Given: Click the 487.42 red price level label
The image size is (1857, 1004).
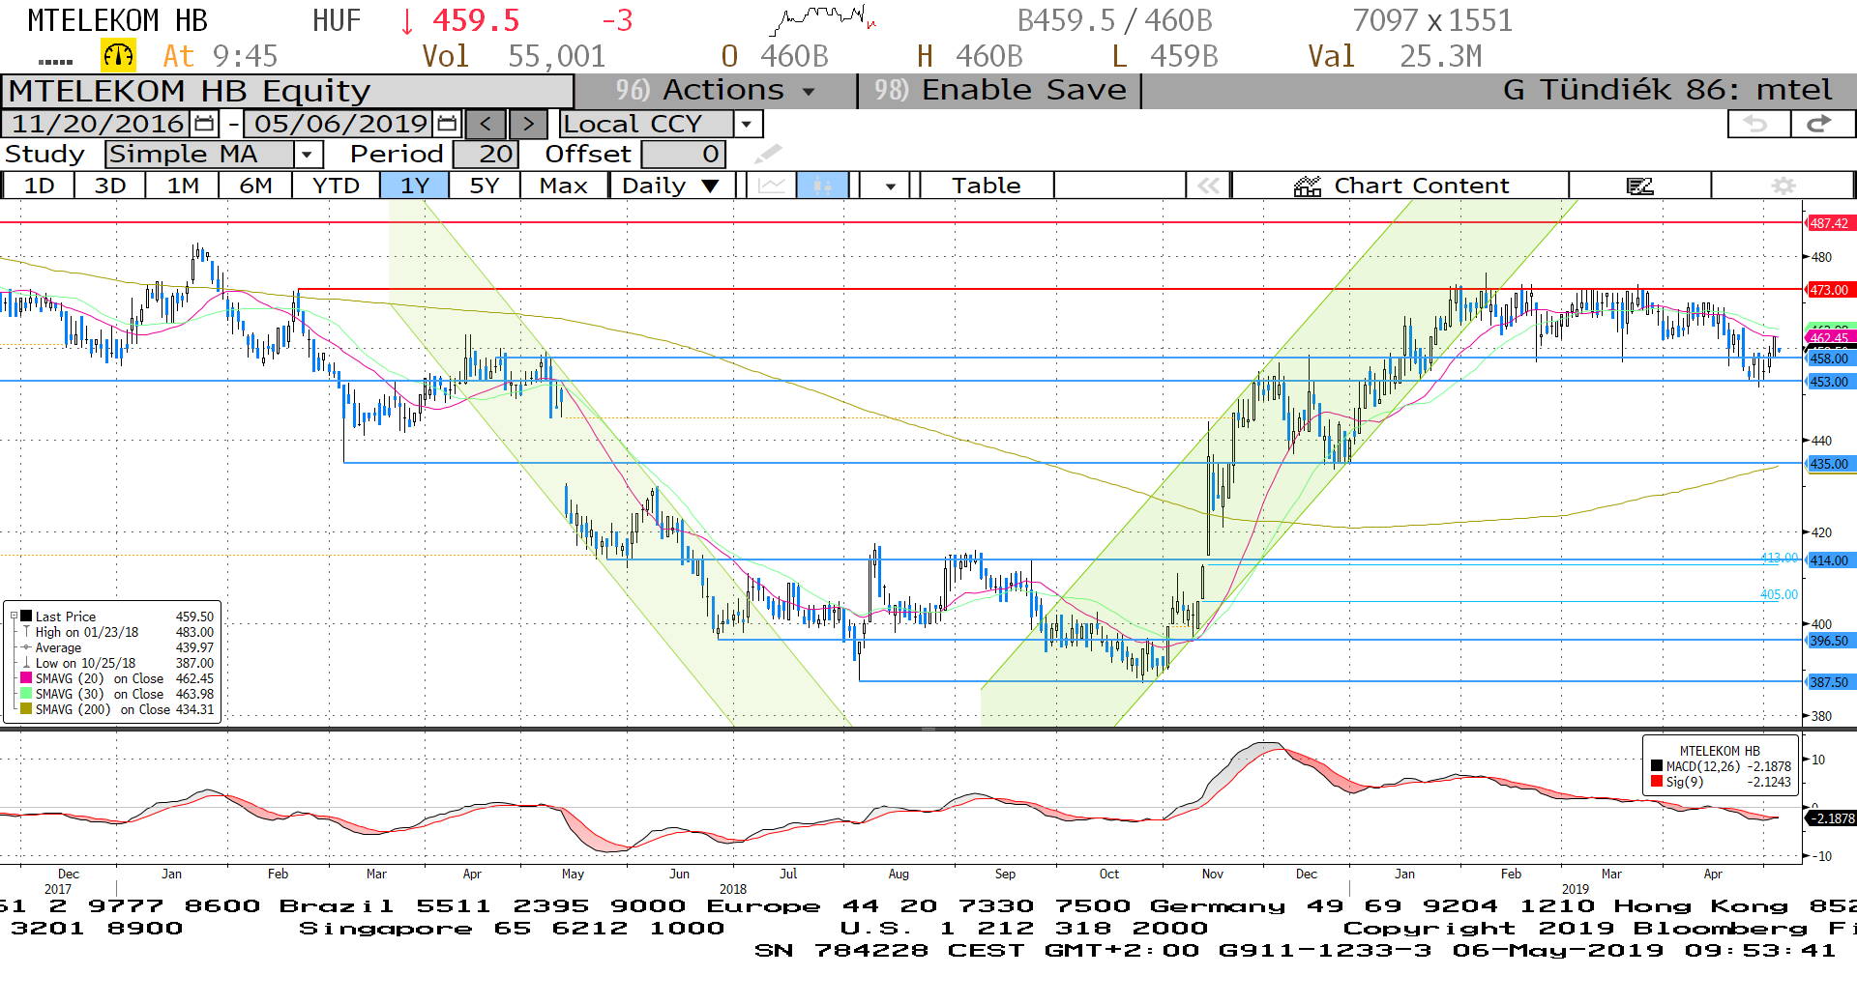Looking at the screenshot, I should (x=1829, y=223).
